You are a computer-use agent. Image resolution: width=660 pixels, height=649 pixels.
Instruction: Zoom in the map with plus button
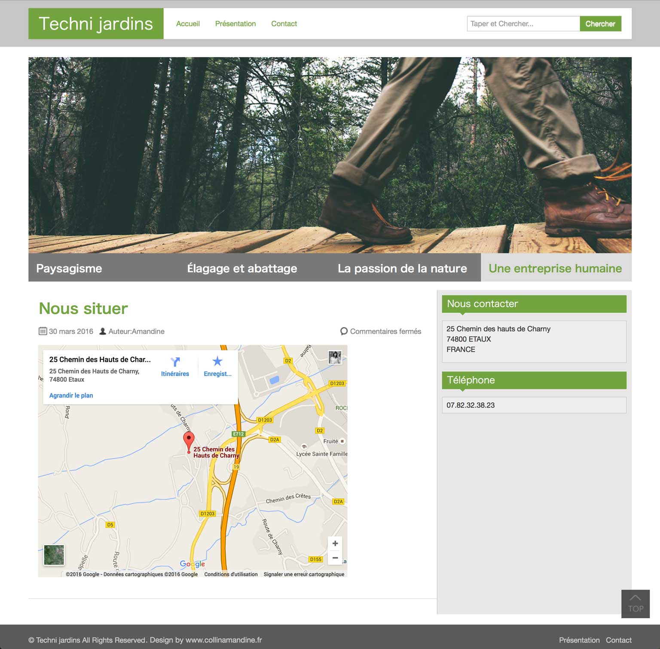point(335,543)
